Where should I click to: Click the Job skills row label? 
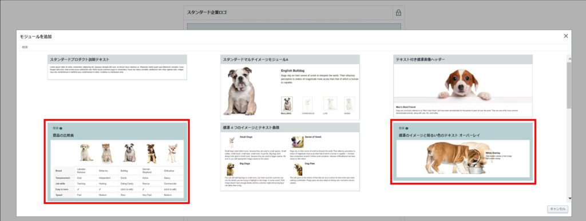(x=61, y=184)
